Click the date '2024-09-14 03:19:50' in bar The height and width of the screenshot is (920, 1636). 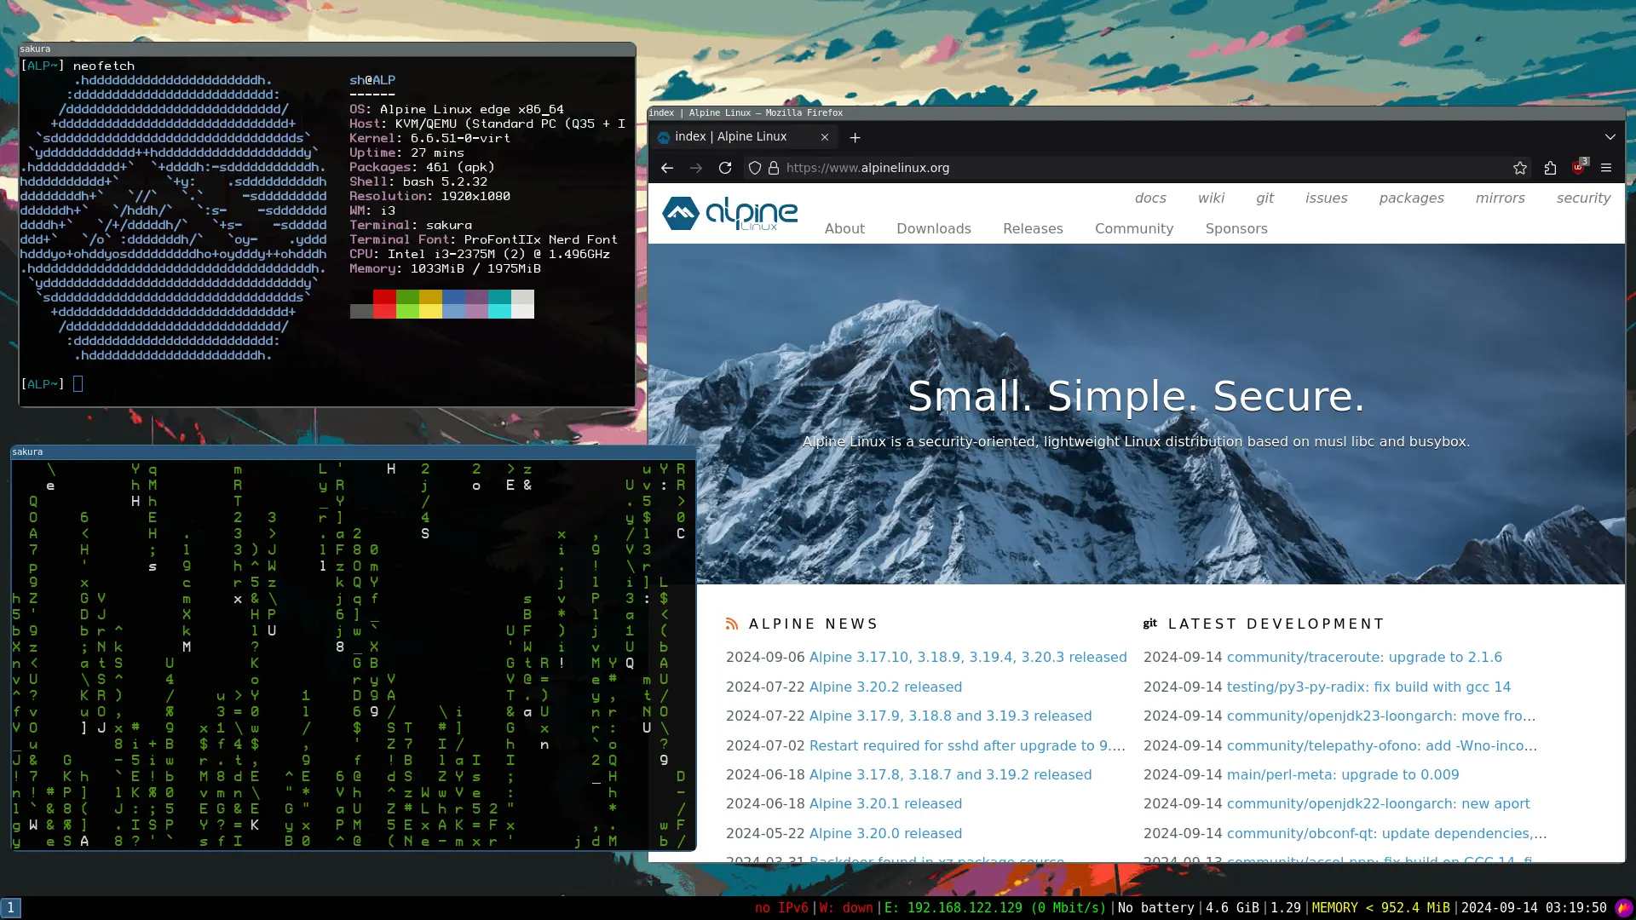click(x=1534, y=908)
